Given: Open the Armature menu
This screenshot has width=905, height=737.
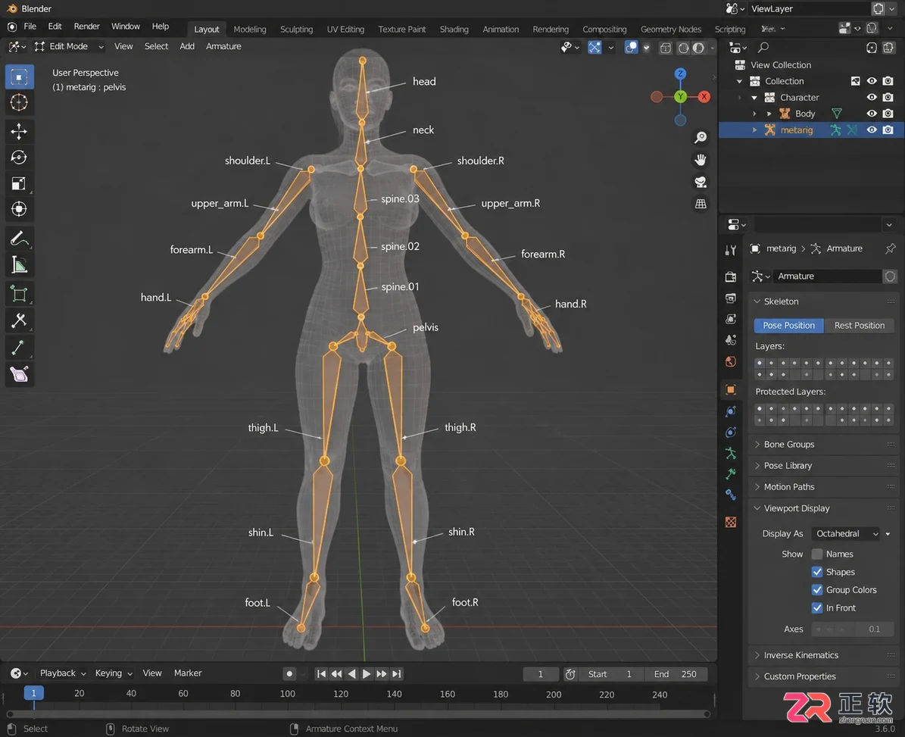Looking at the screenshot, I should coord(223,46).
